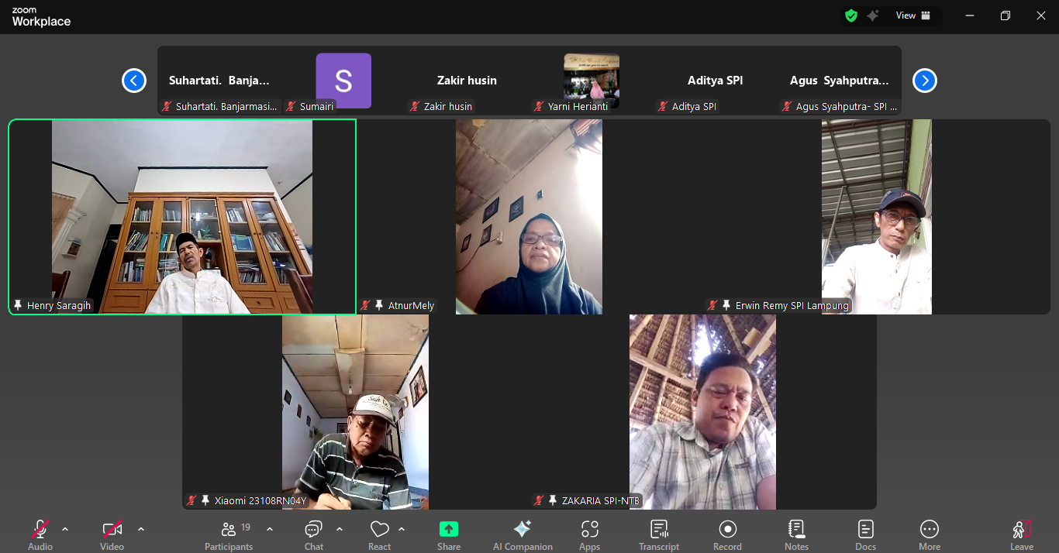The width and height of the screenshot is (1059, 553).
Task: Click the AI sparkle icon in title bar
Action: 873,15
